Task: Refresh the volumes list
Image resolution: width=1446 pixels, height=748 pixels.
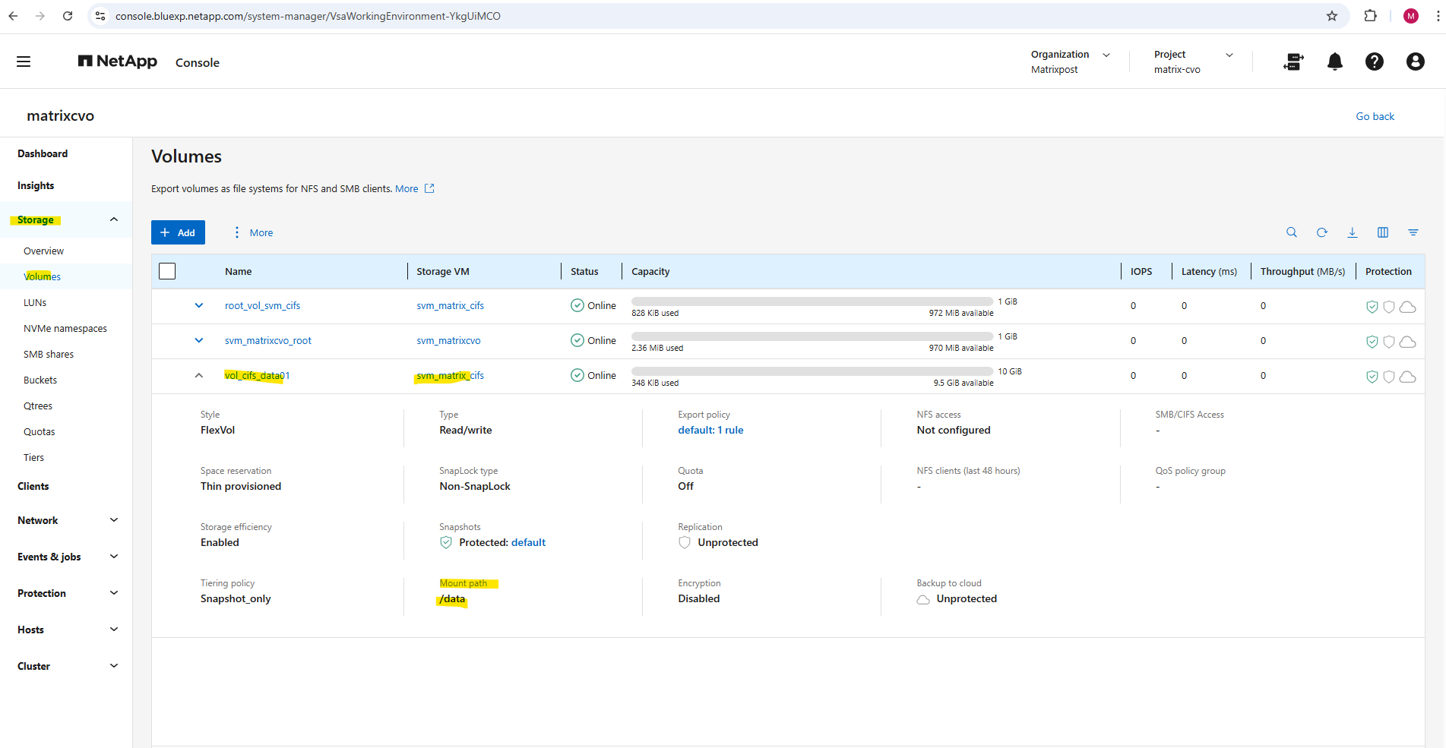Action: 1321,232
